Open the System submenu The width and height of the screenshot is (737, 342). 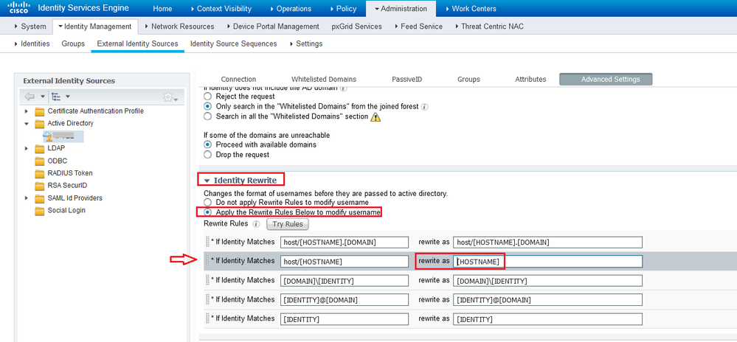[x=30, y=27]
